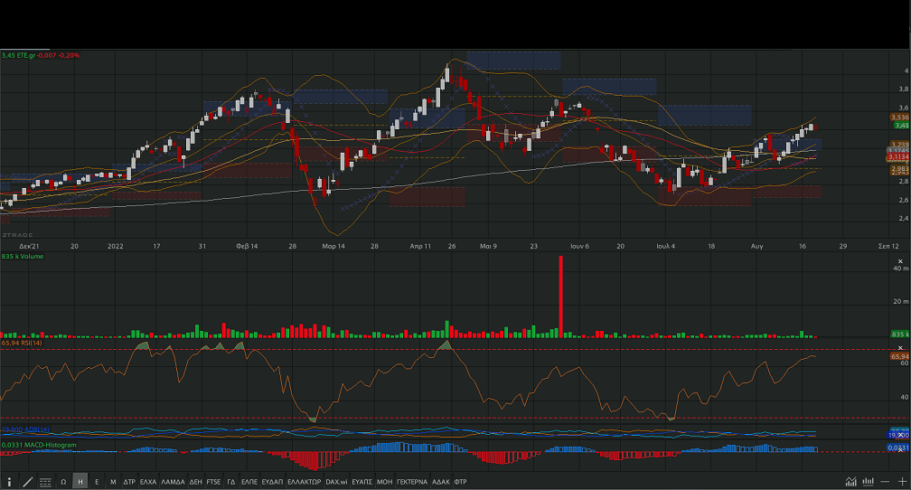This screenshot has height=490, width=911.
Task: Click the MACD-Histogram indicator label
Action: [x=36, y=445]
